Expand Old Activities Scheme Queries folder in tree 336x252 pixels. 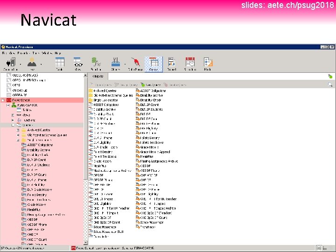point(18,135)
